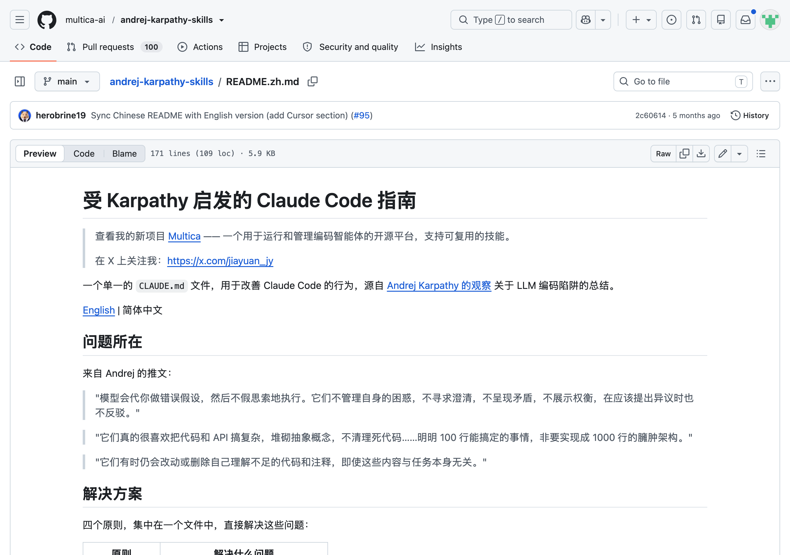Switch to the Preview view

point(40,153)
